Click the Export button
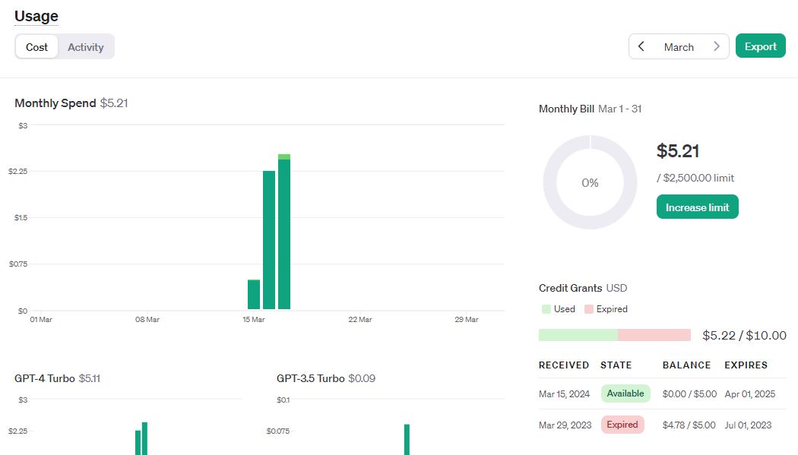Viewport: 798px width, 455px height. [x=760, y=46]
